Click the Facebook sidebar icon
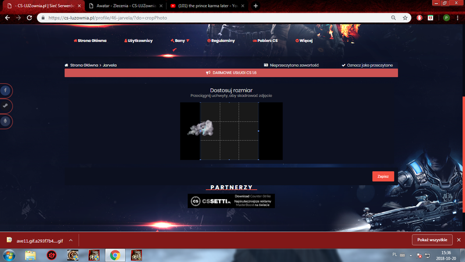 point(5,91)
